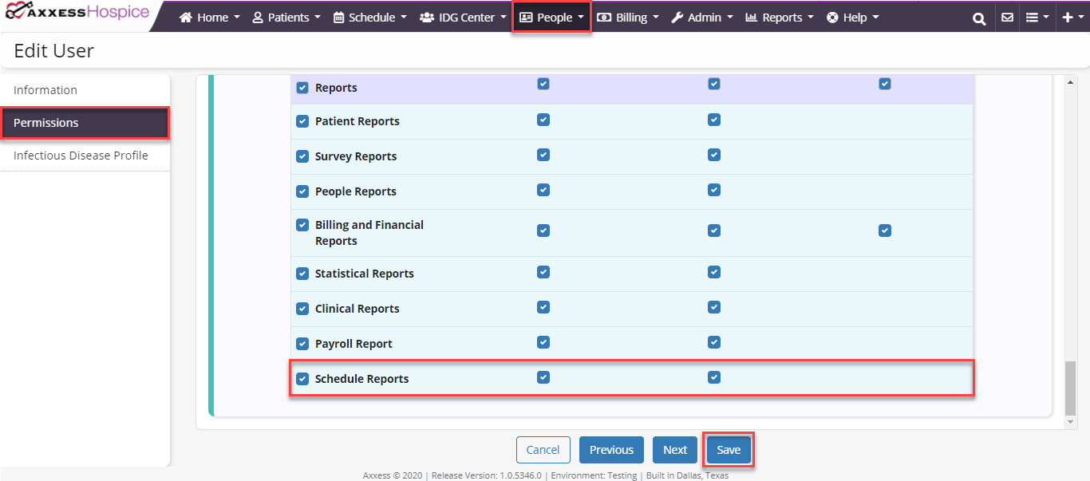Open the Infectious Disease Profile tab
The width and height of the screenshot is (1090, 481).
point(81,156)
